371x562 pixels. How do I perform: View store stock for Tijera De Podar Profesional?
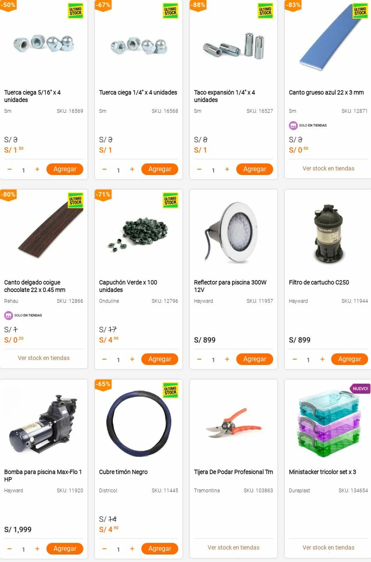(x=234, y=547)
